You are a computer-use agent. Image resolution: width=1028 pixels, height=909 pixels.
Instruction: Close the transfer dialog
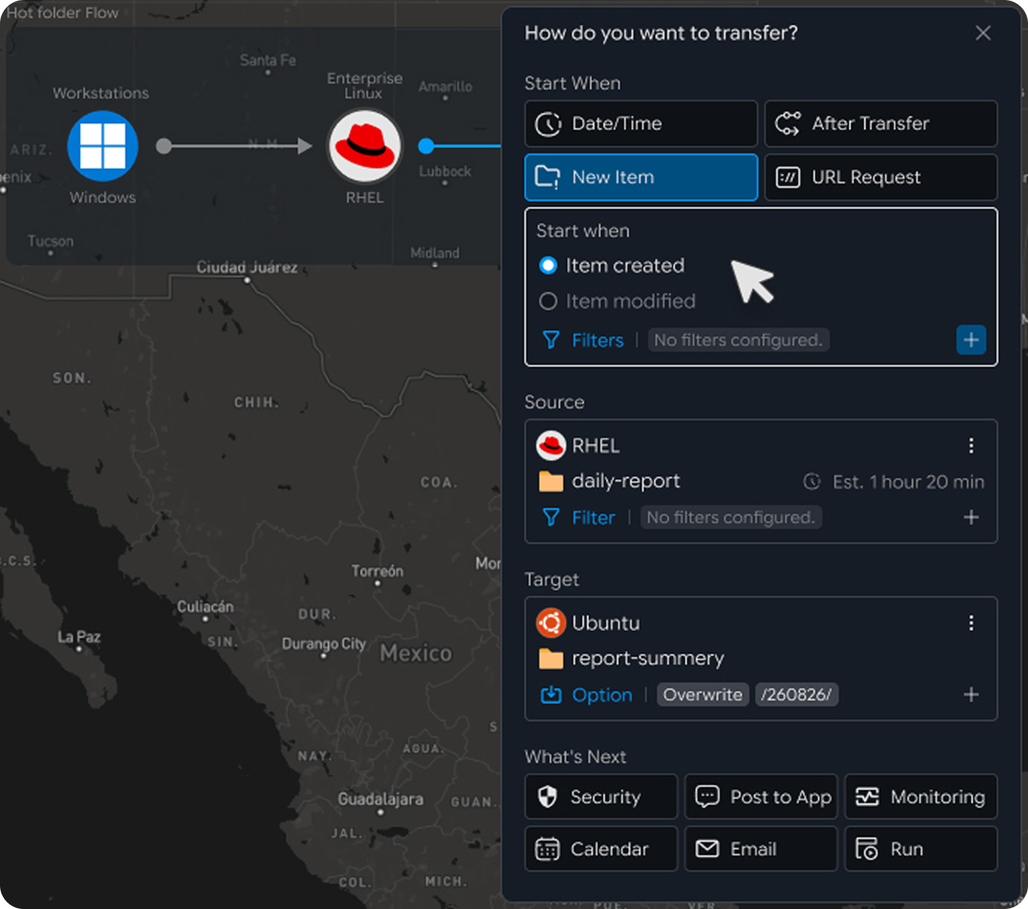(983, 33)
